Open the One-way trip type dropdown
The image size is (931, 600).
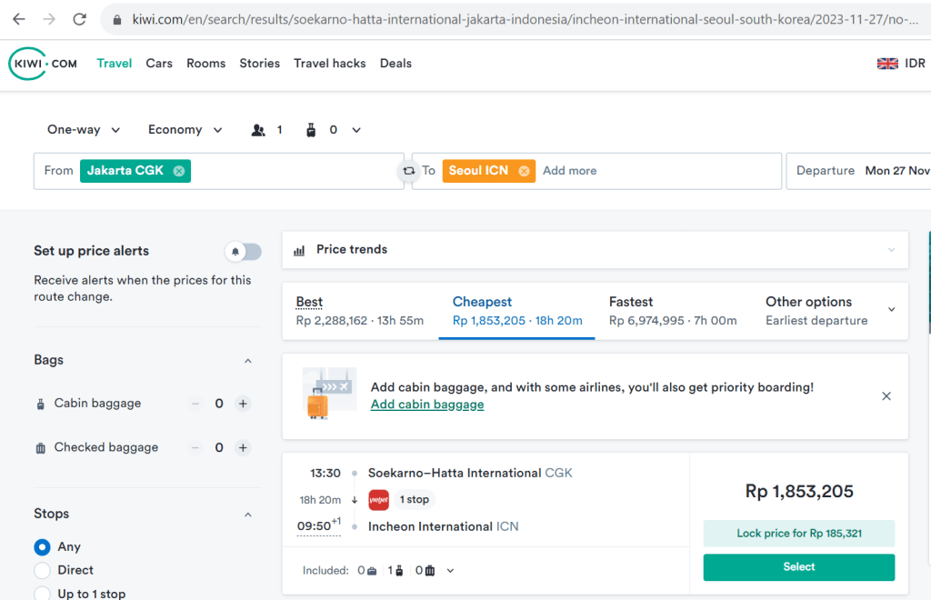tap(84, 130)
